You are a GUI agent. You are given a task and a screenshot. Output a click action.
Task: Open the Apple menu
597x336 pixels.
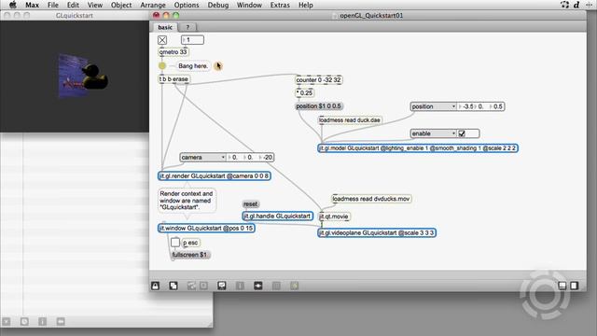click(12, 5)
